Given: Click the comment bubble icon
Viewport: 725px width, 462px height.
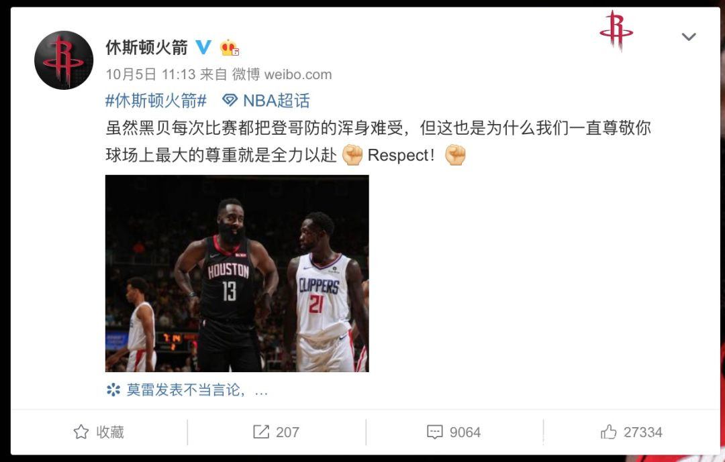Looking at the screenshot, I should [x=434, y=432].
